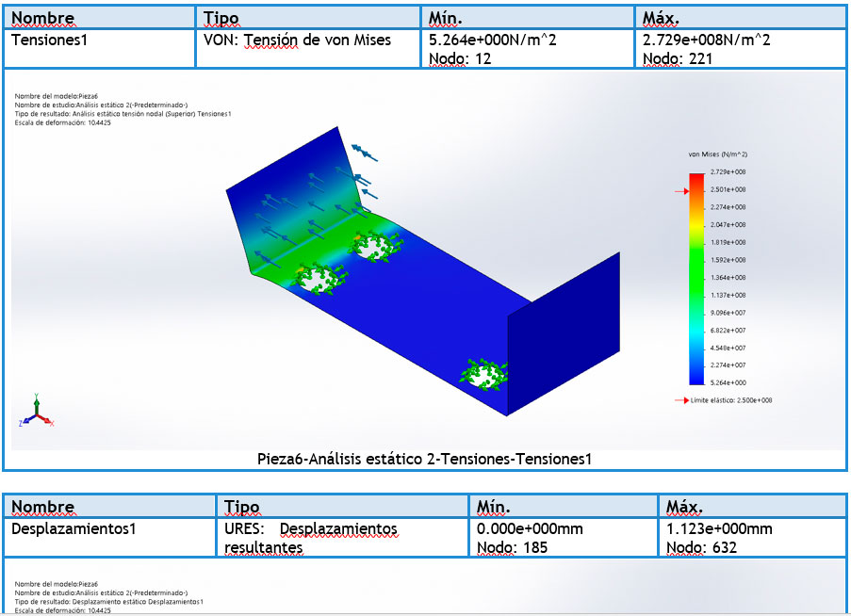Click the green fixture symbols at bottom hole

[x=483, y=372]
